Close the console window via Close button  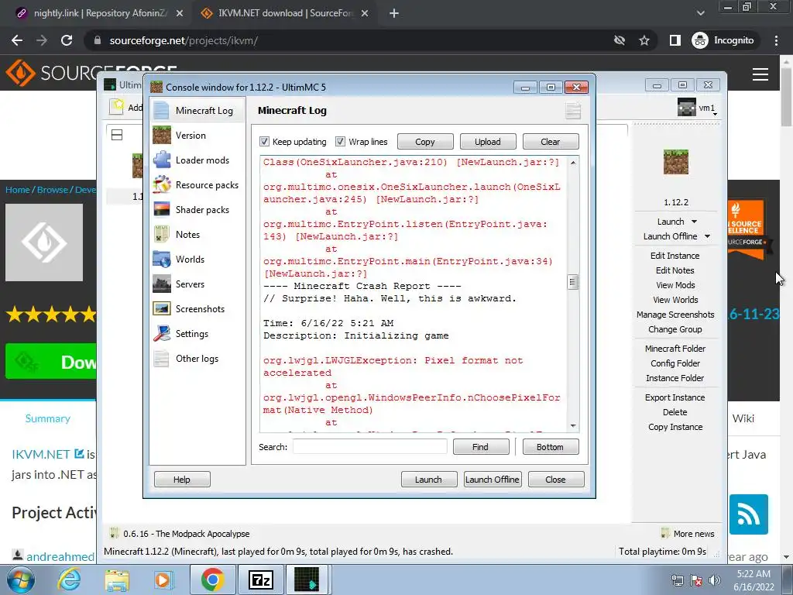pos(556,479)
